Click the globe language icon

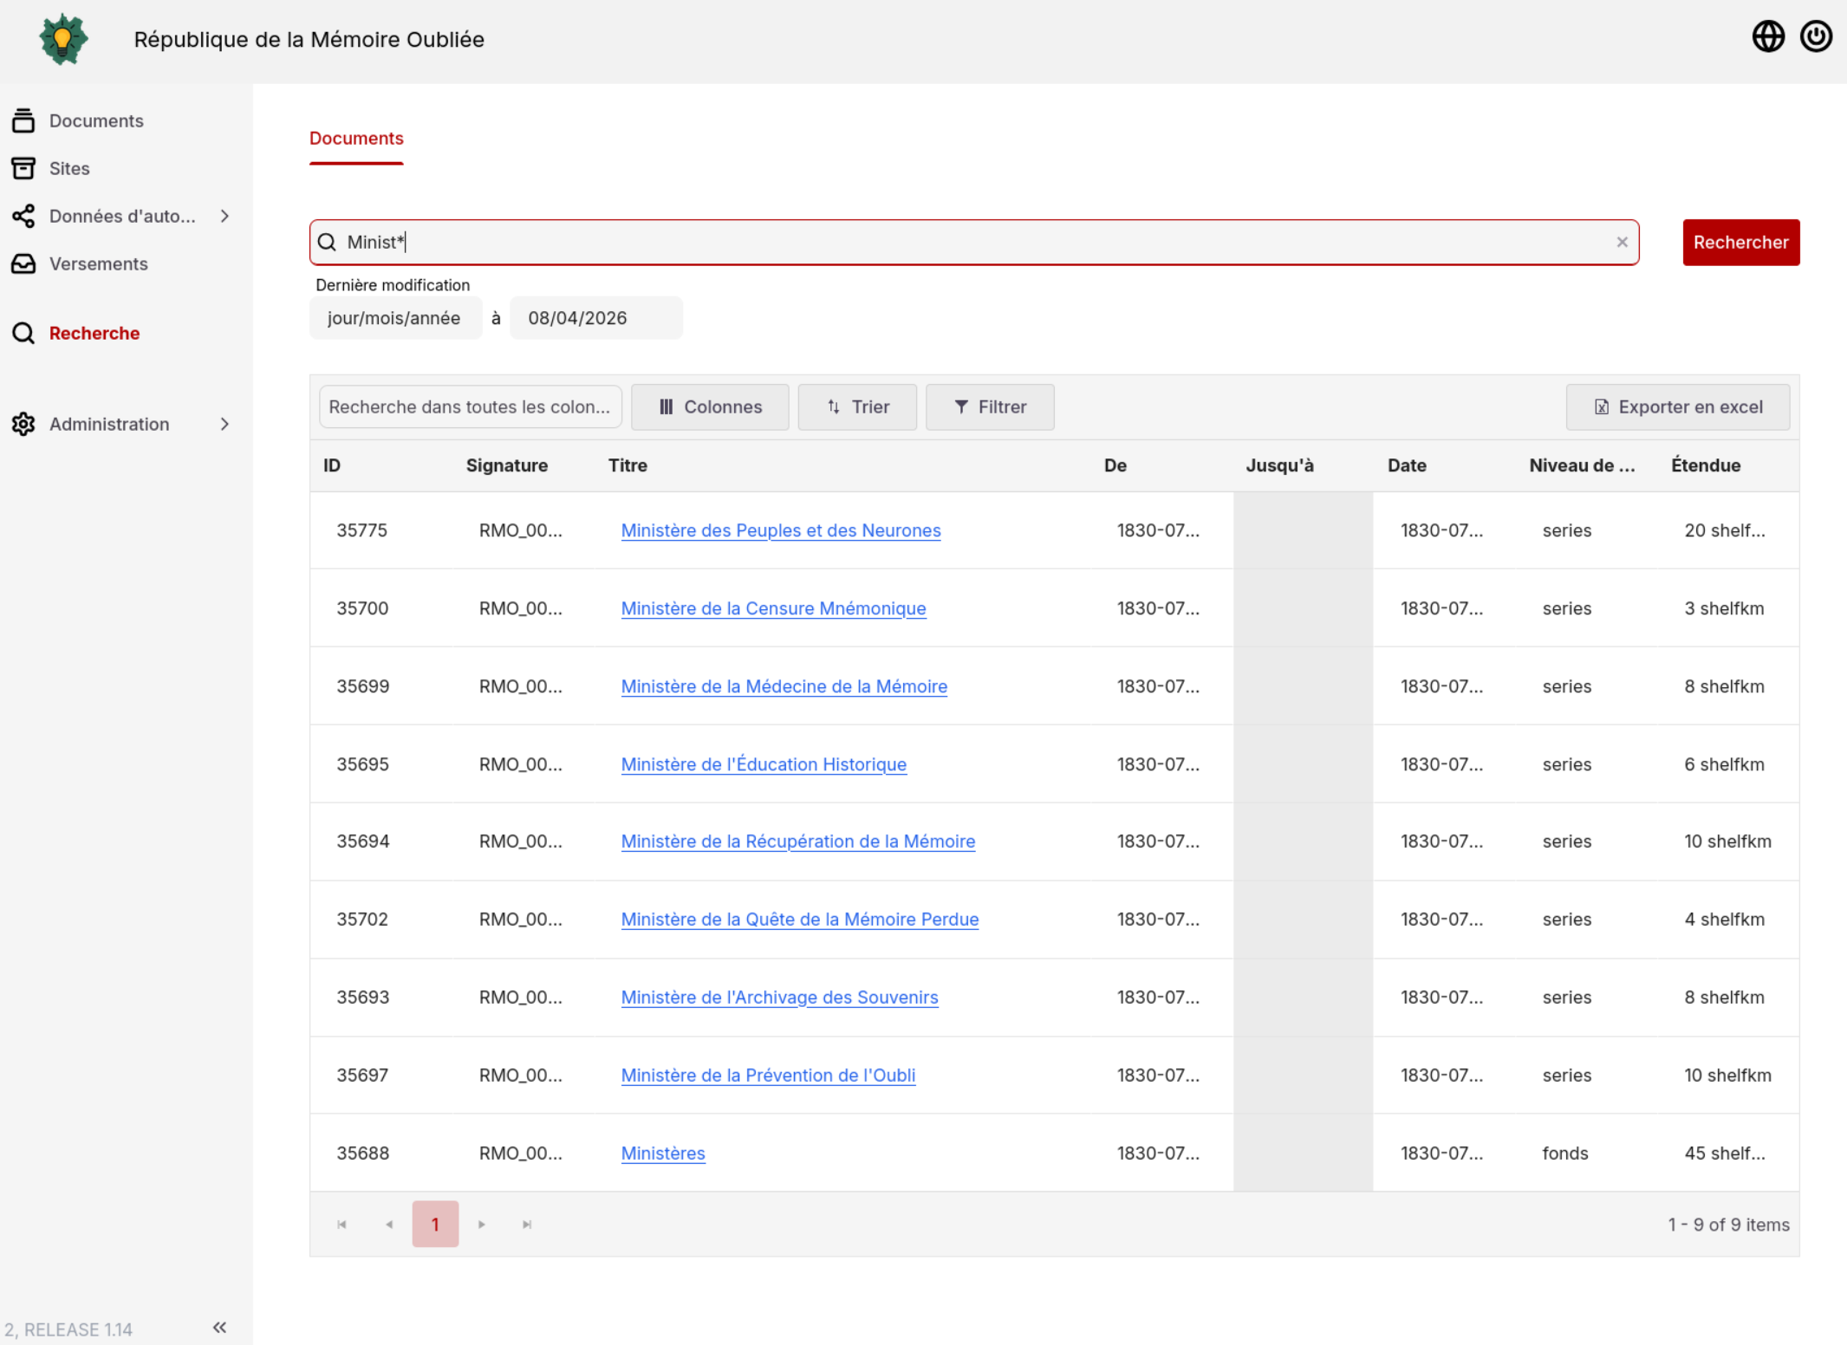coord(1767,36)
